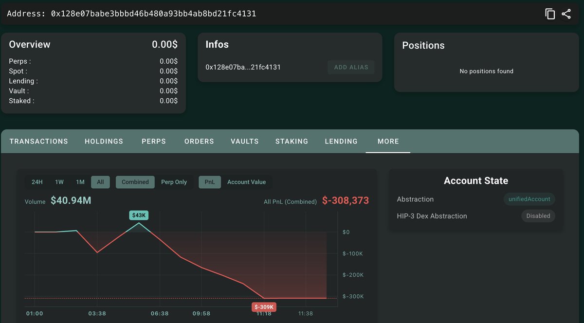Click the Volume value $40.94M

(71, 200)
